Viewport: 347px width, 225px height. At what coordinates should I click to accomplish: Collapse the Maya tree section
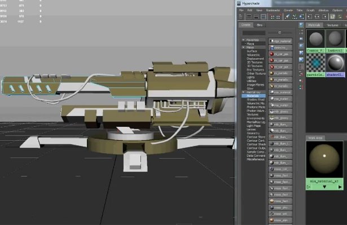[x=243, y=47]
